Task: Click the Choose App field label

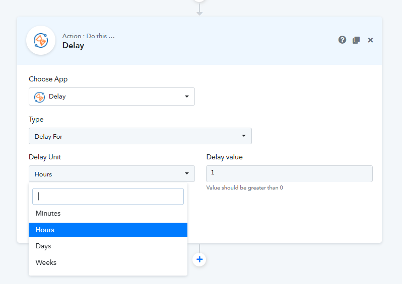Action: [48, 79]
